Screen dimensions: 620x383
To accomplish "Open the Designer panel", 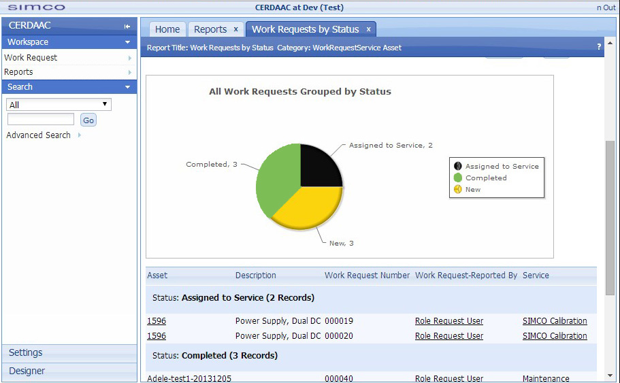I will coord(27,371).
